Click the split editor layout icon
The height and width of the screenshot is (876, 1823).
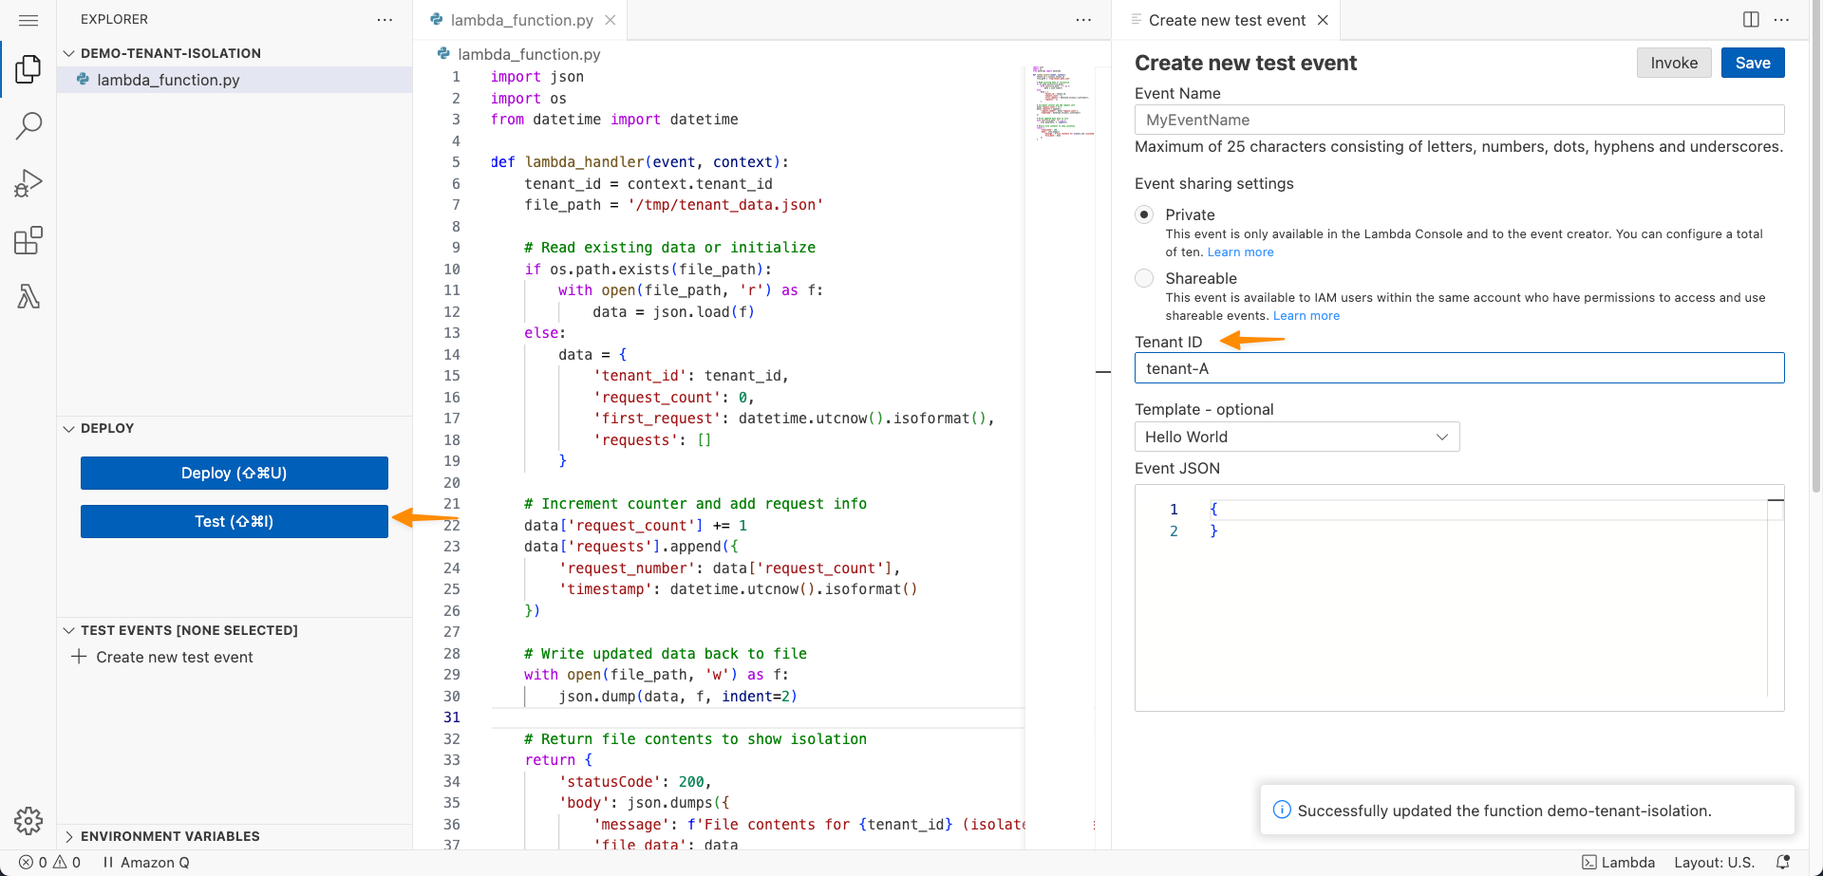[1751, 20]
